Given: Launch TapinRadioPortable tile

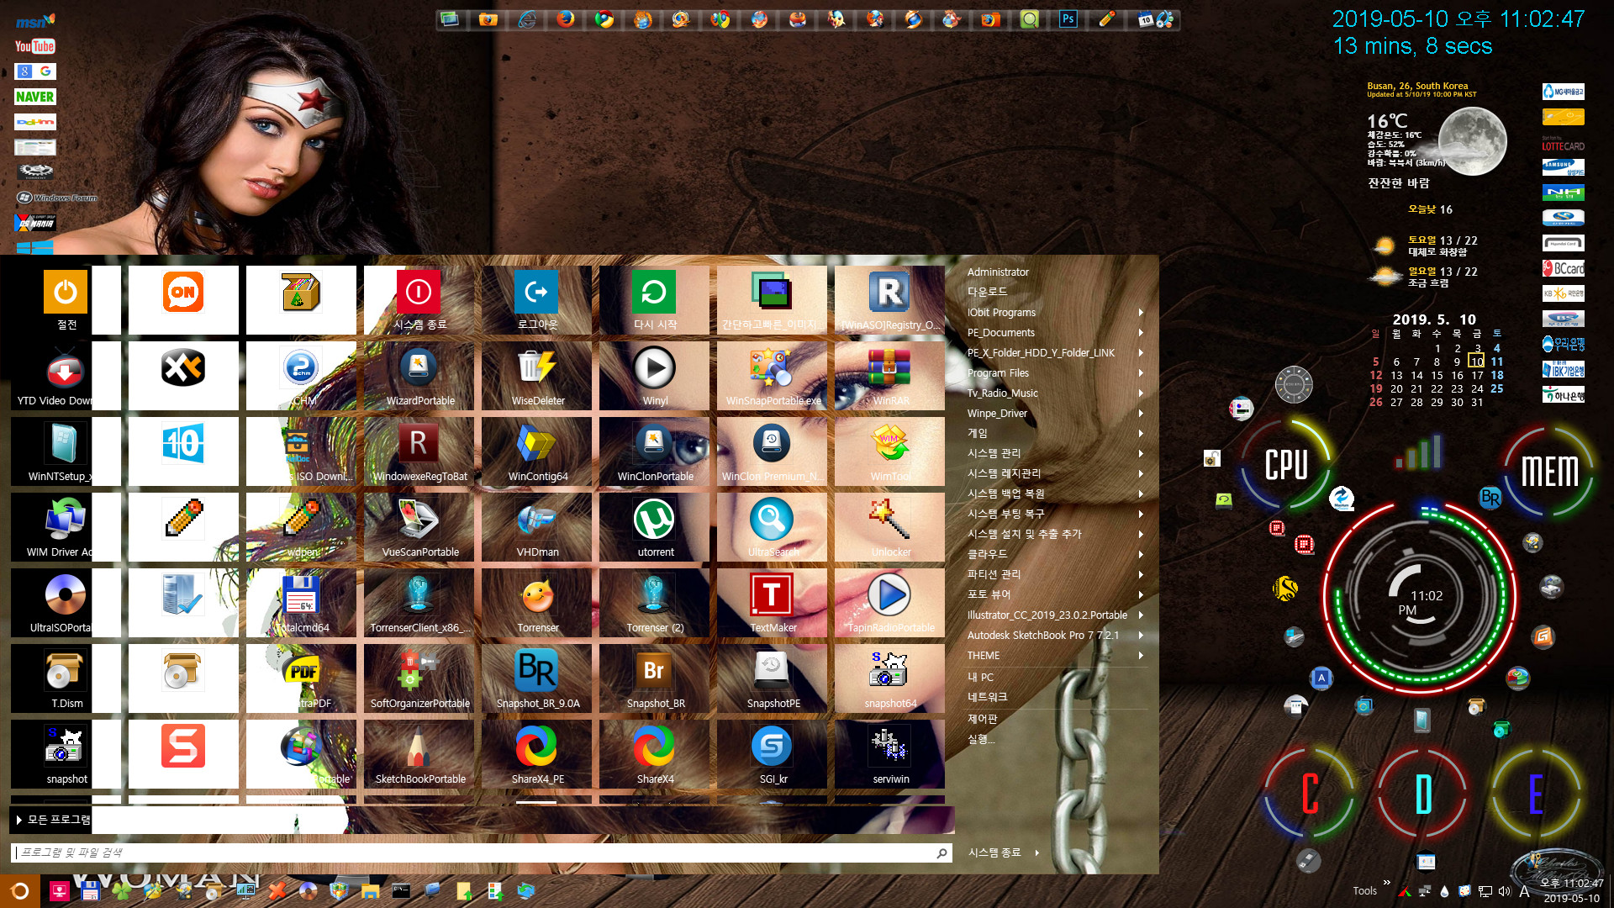Looking at the screenshot, I should tap(889, 603).
